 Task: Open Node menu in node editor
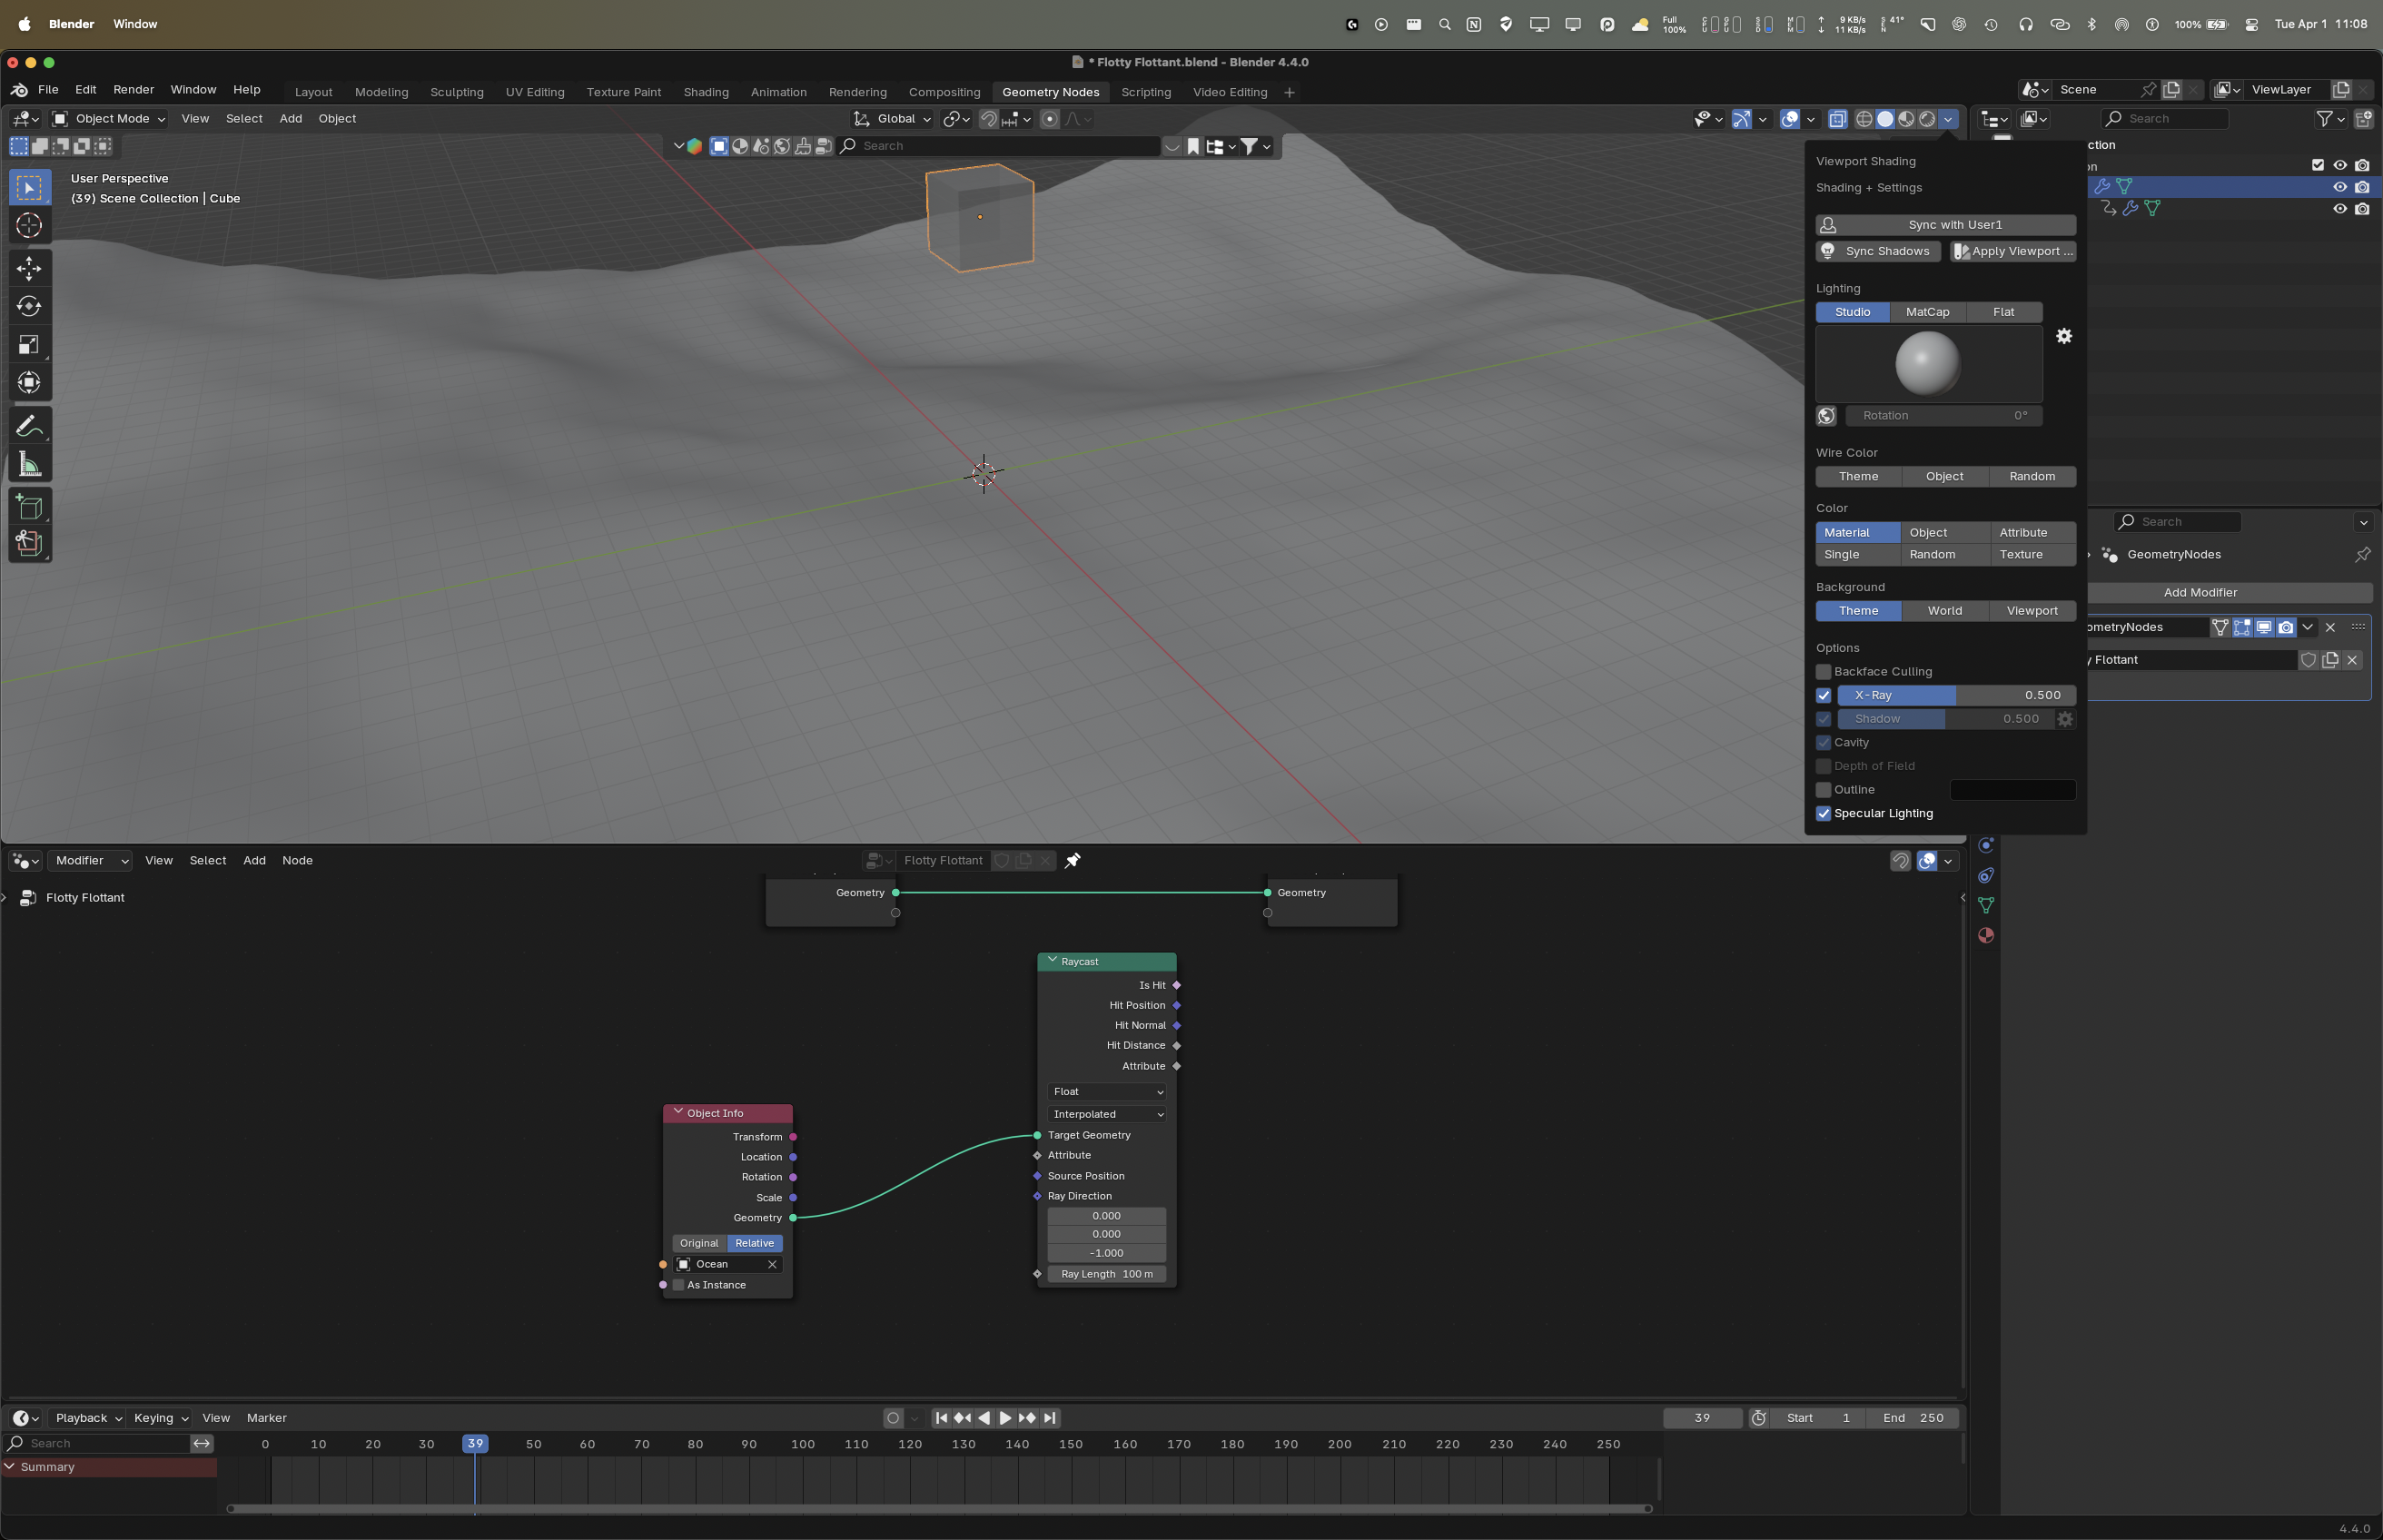tap(297, 860)
